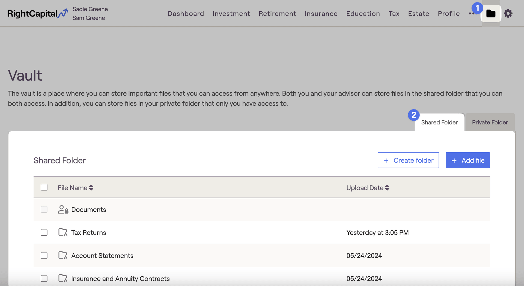Open the Insurance and Annuity Contracts folder

coord(120,279)
